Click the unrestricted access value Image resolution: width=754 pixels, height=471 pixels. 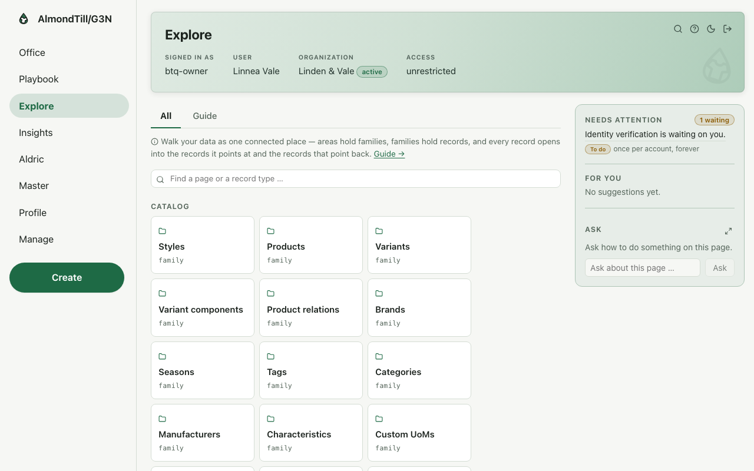(x=431, y=71)
